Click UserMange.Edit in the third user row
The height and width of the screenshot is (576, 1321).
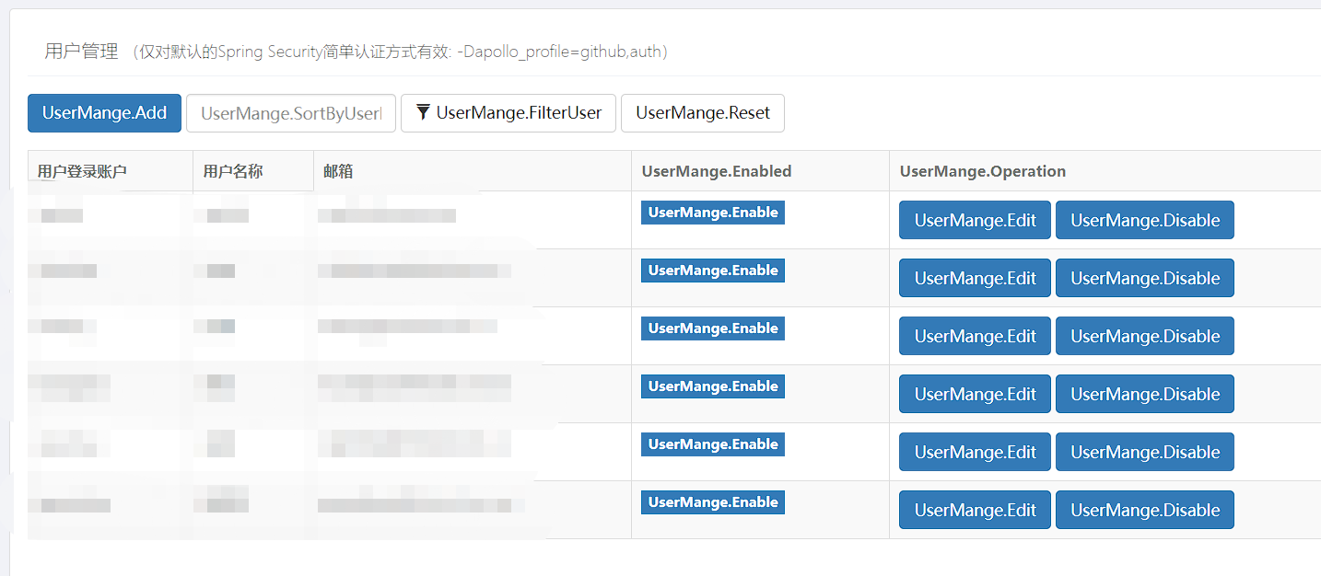click(975, 336)
